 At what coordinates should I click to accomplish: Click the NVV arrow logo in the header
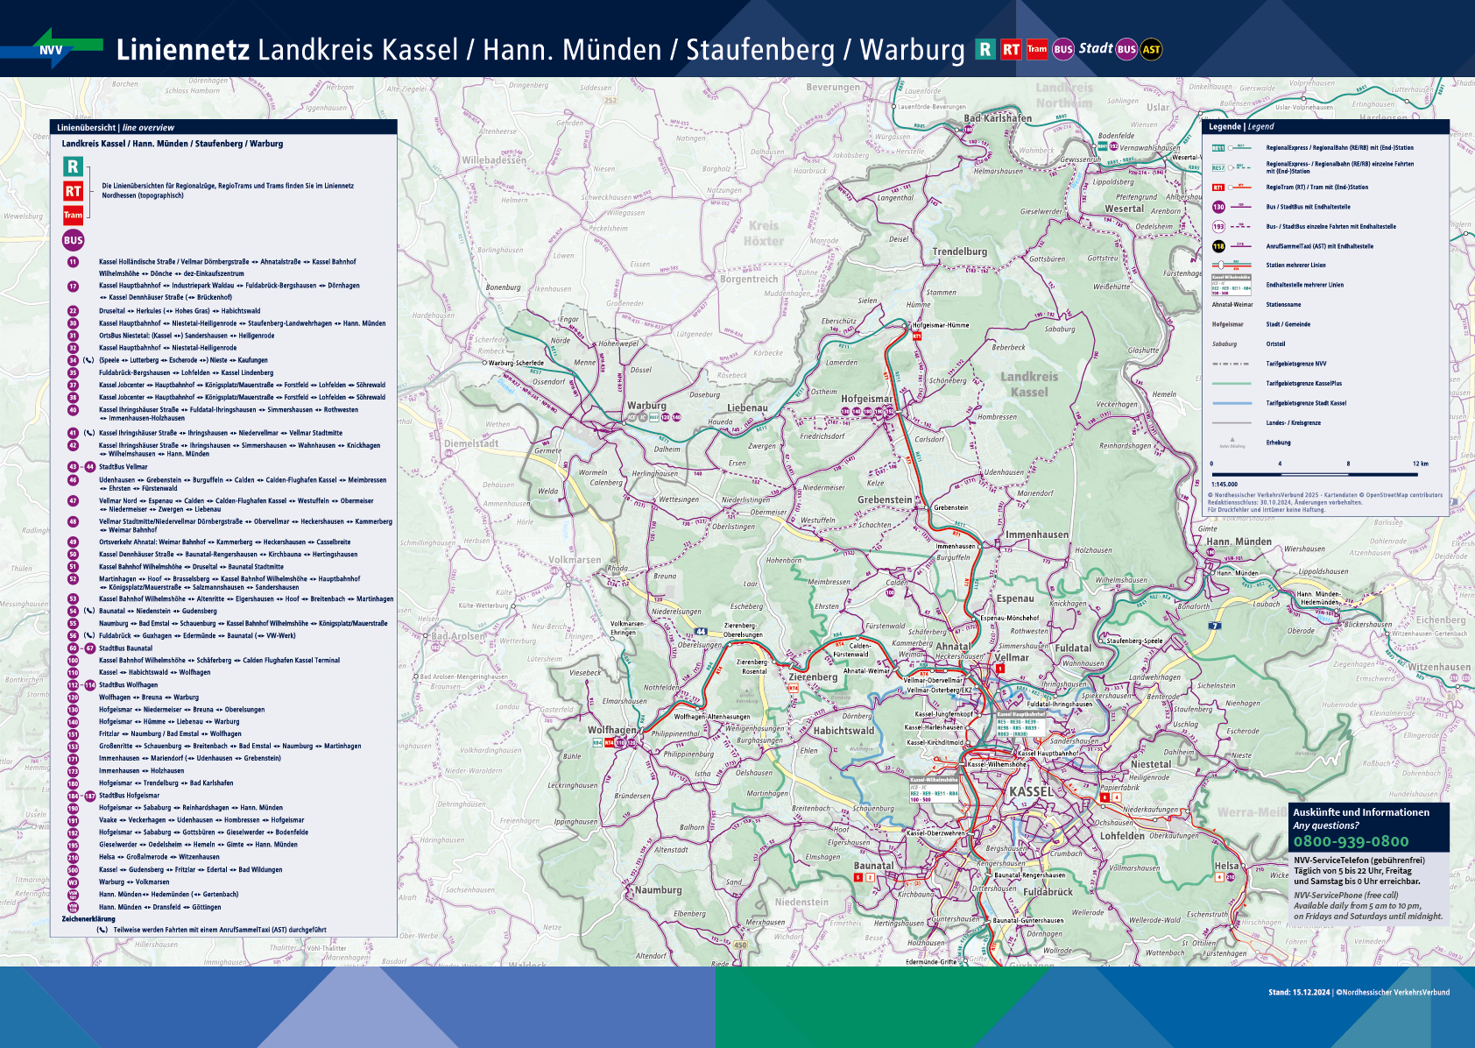point(53,49)
